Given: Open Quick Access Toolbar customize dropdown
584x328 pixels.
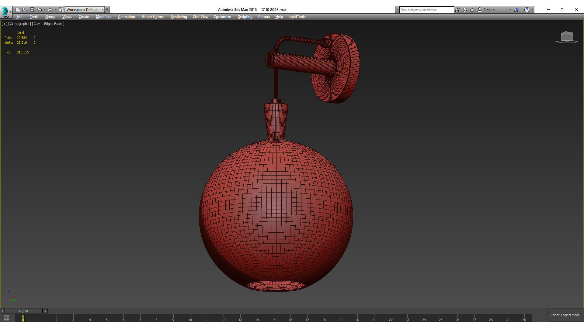Looking at the screenshot, I should (x=107, y=10).
